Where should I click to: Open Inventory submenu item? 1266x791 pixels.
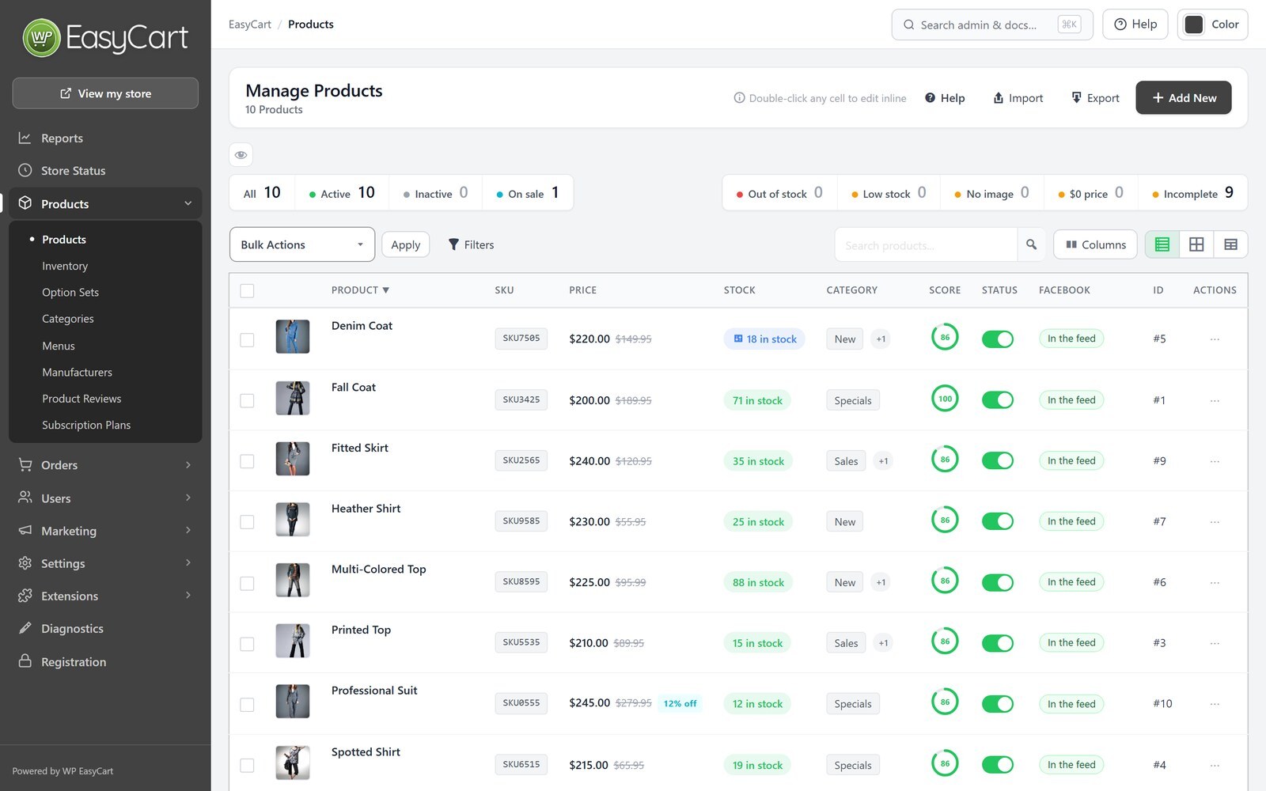tap(65, 266)
